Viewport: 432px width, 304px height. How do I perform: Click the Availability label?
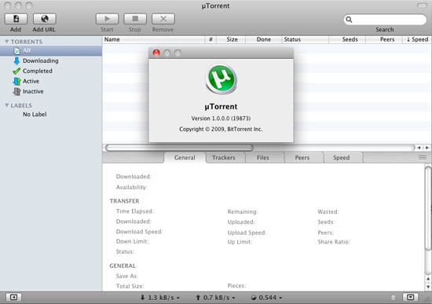(131, 187)
